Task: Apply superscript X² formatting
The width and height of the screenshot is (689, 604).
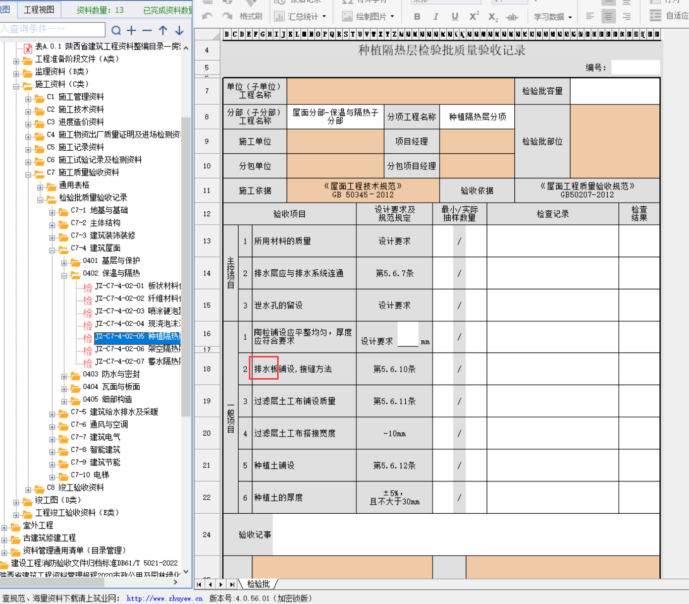Action: 474,16
